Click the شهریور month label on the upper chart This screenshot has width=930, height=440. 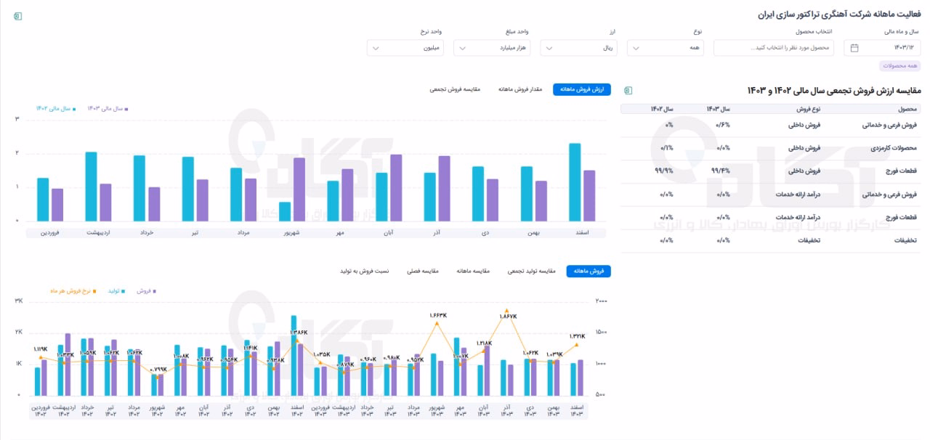click(291, 232)
